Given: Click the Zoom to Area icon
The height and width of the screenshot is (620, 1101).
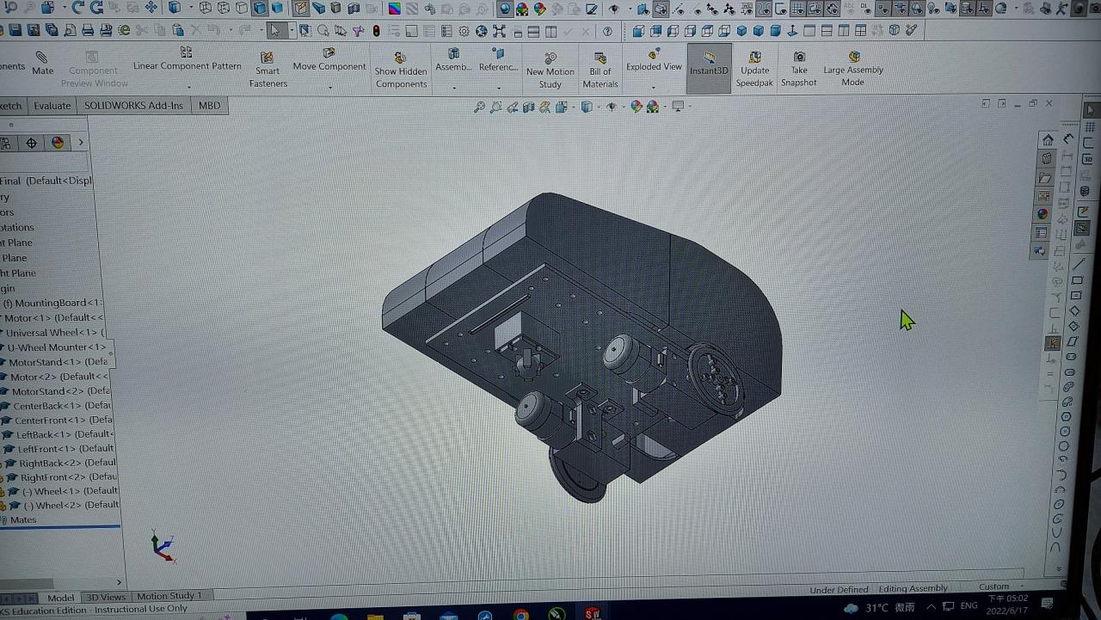Looking at the screenshot, I should click(x=495, y=107).
